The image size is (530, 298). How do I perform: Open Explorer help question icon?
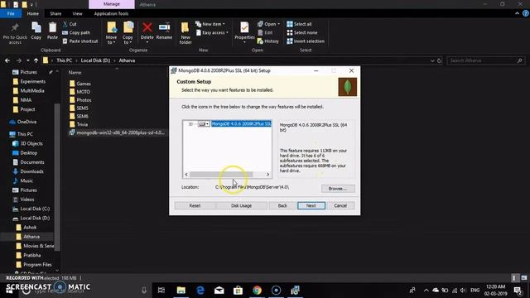point(526,13)
